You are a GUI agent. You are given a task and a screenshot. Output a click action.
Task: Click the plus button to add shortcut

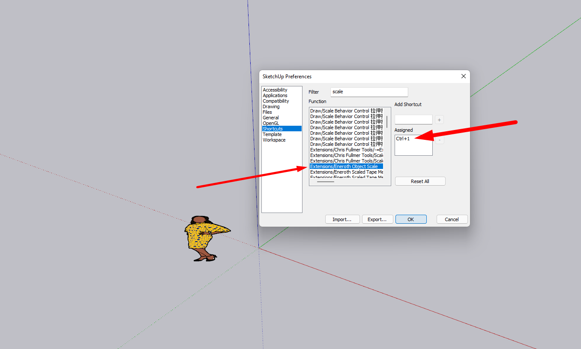(439, 120)
